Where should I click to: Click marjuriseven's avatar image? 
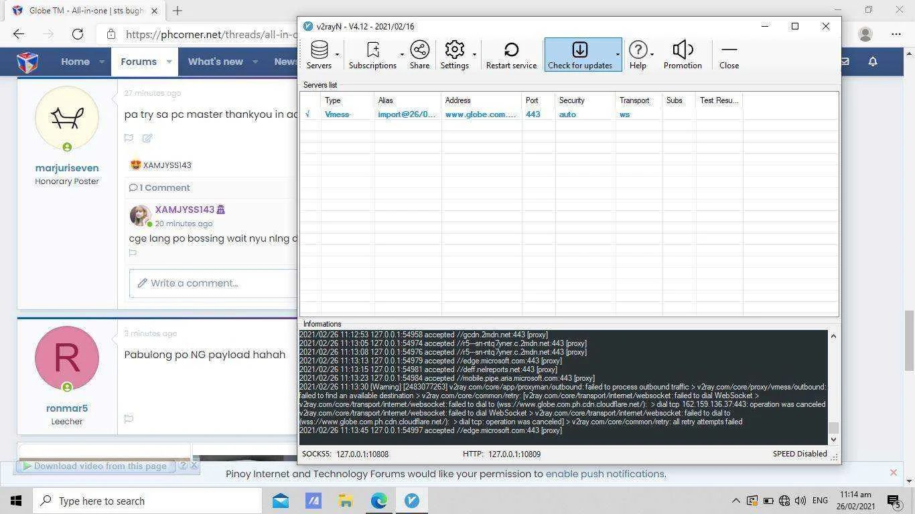66,118
